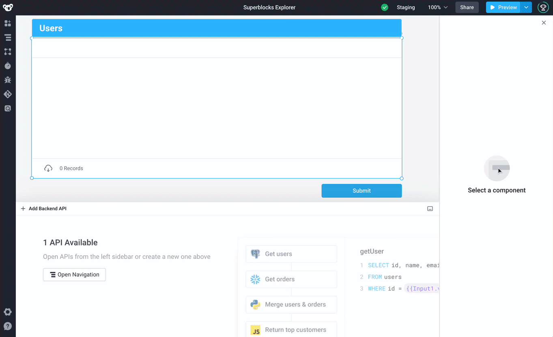Viewport: 553px width, 337px height.
Task: Open version control from the sidebar
Action: tap(7, 94)
